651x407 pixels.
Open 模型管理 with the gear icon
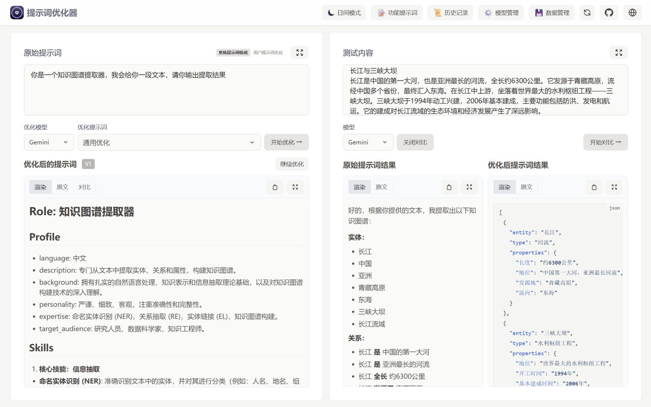tap(501, 12)
